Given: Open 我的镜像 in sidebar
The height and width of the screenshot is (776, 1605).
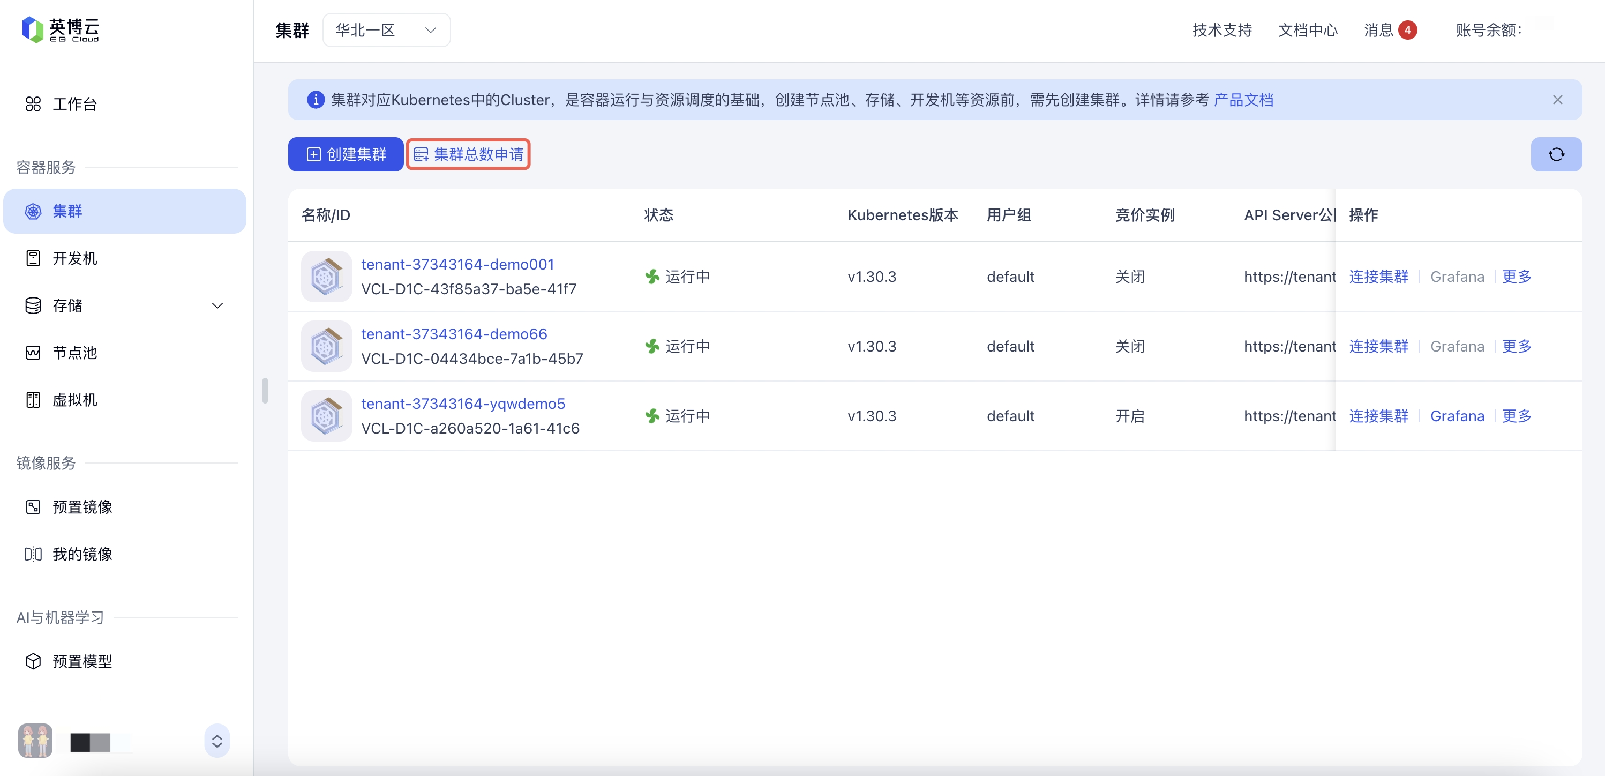Looking at the screenshot, I should click(x=81, y=554).
